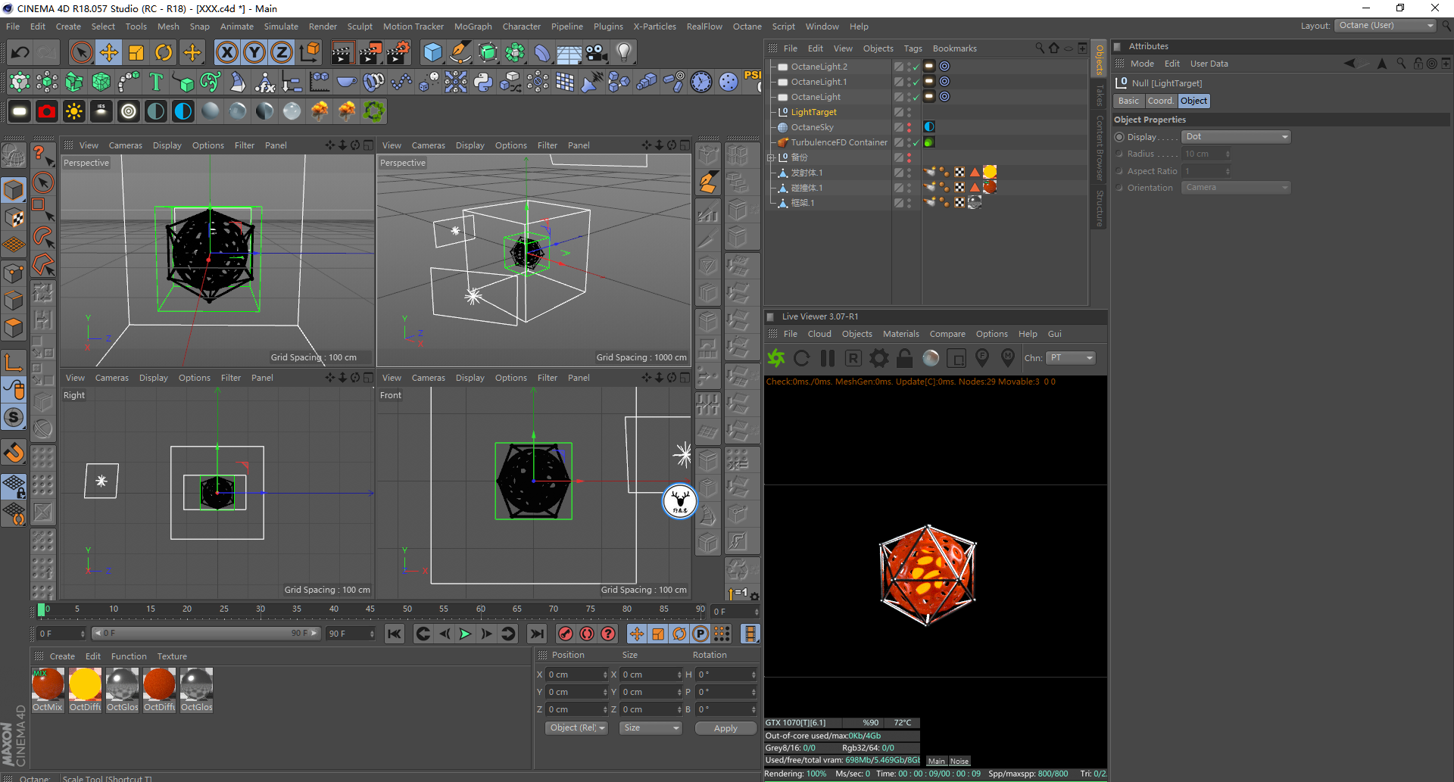
Task: Click the Live Viewer rendered preview
Action: coord(928,575)
